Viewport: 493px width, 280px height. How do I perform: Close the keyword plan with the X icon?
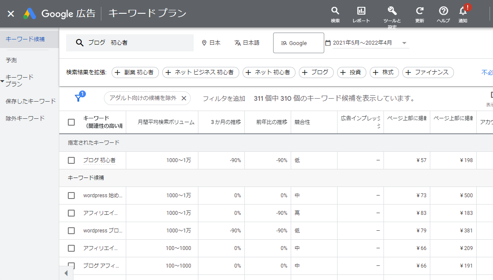pos(11,14)
